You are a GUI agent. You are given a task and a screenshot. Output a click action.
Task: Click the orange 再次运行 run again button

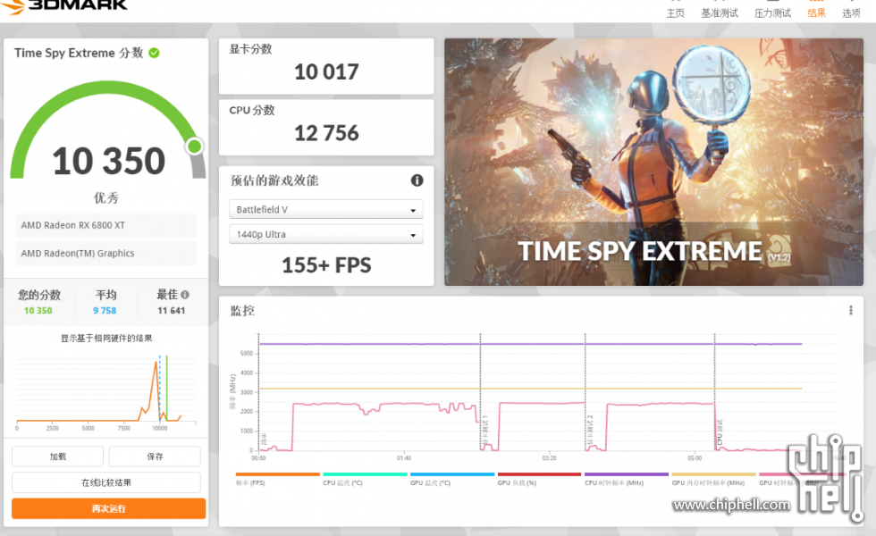[108, 508]
